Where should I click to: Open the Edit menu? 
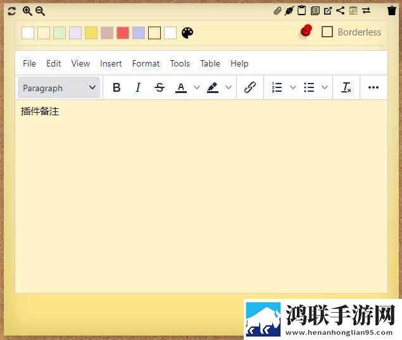click(x=53, y=63)
